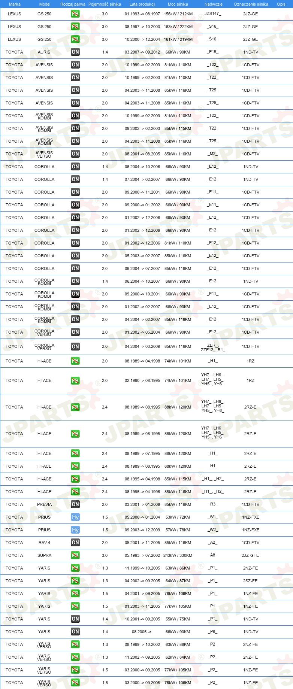
Task: Click the 03.2007 -> 09.2012 production years
Action: (142, 52)
